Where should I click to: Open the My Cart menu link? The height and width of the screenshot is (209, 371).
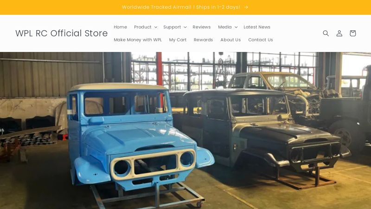click(x=178, y=40)
